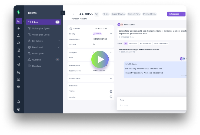Collapse the Tickets sidebar panel
Viewport: 200px width, 135px height.
(x=63, y=13)
